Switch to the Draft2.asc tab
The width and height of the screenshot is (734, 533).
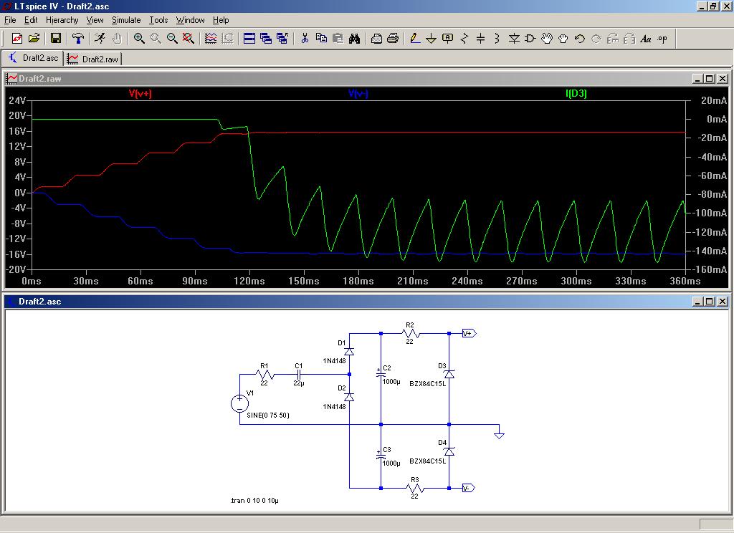coord(33,58)
